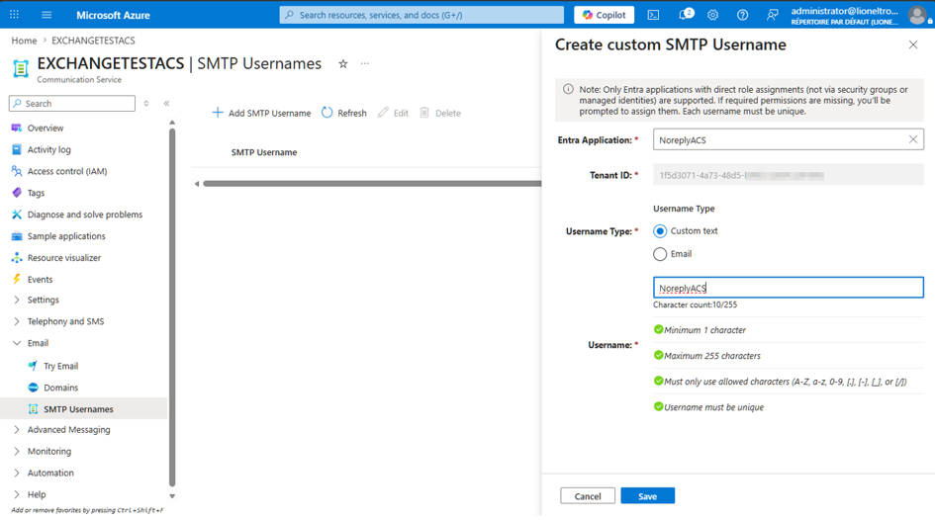The image size is (935, 520).
Task: Clear the Entra Application selection X
Action: coord(913,139)
